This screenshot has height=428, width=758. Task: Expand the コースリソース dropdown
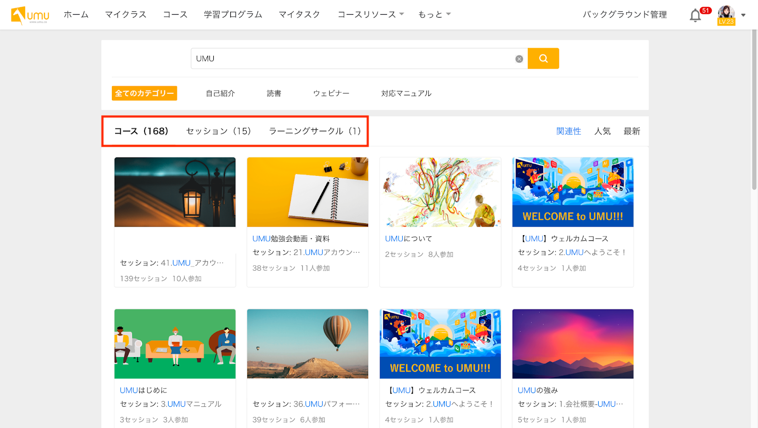(x=370, y=15)
